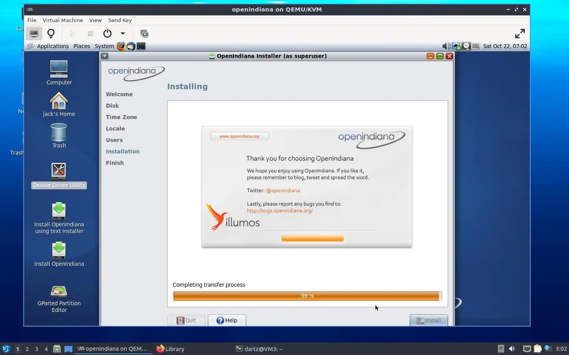Screen dimensions: 569x355
Task: Launch terminal from guest top panel
Action: [x=141, y=46]
